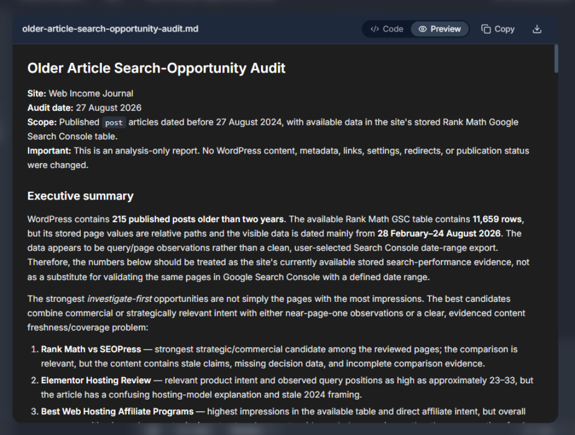Click the bold date range 28 February–24 August 2026
The width and height of the screenshot is (575, 435).
(439, 233)
